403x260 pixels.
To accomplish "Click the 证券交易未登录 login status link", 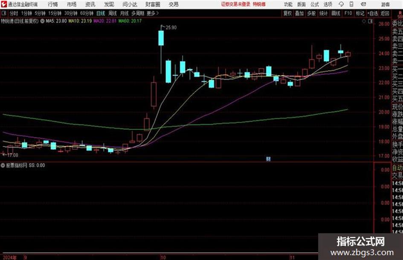I will click(x=236, y=4).
